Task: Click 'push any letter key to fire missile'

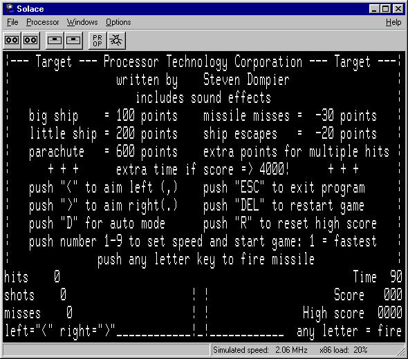Action: click(206, 260)
